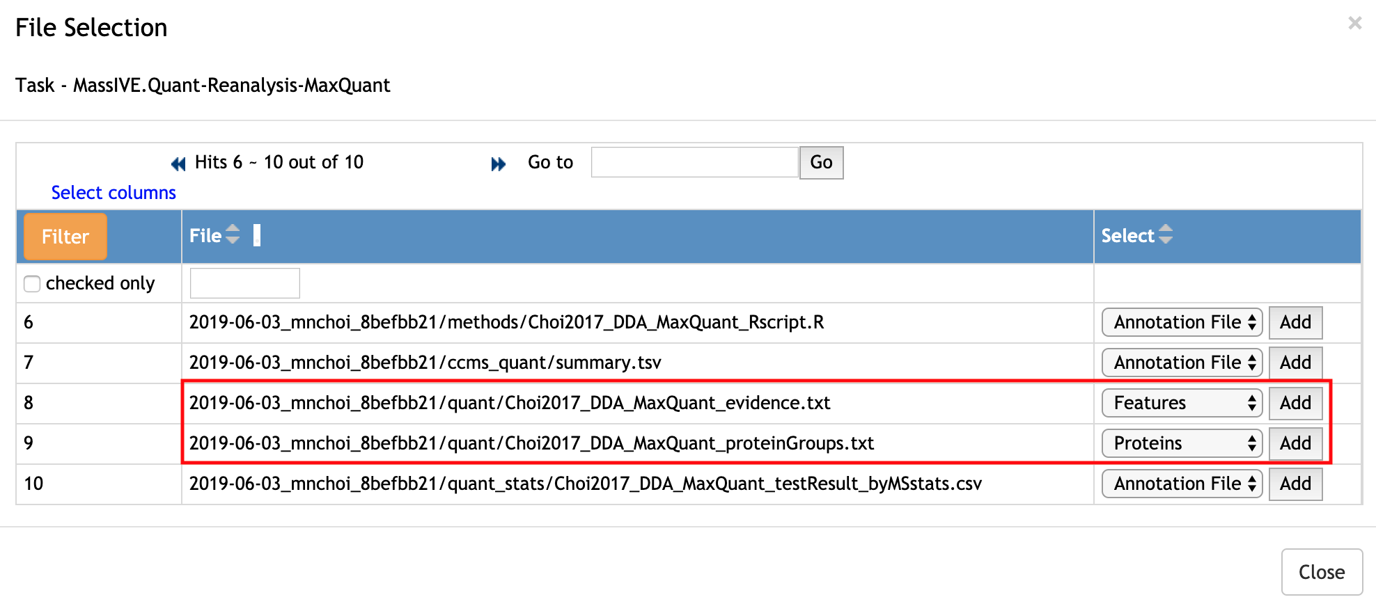Go to next page of hits
1376x604 pixels.
click(498, 164)
